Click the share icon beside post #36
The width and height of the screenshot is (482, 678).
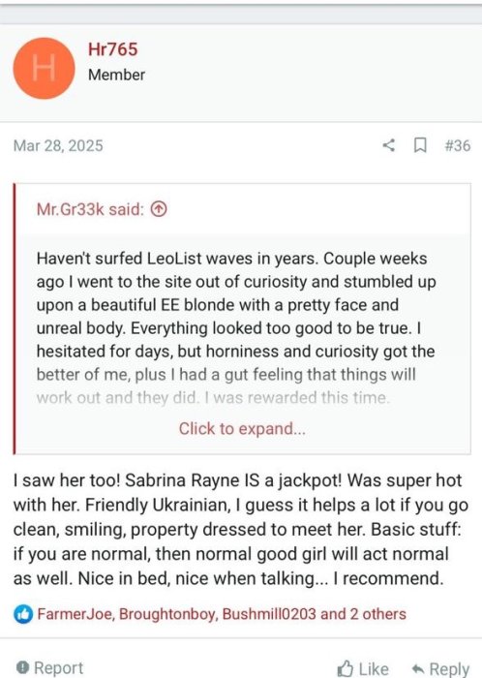(x=389, y=145)
